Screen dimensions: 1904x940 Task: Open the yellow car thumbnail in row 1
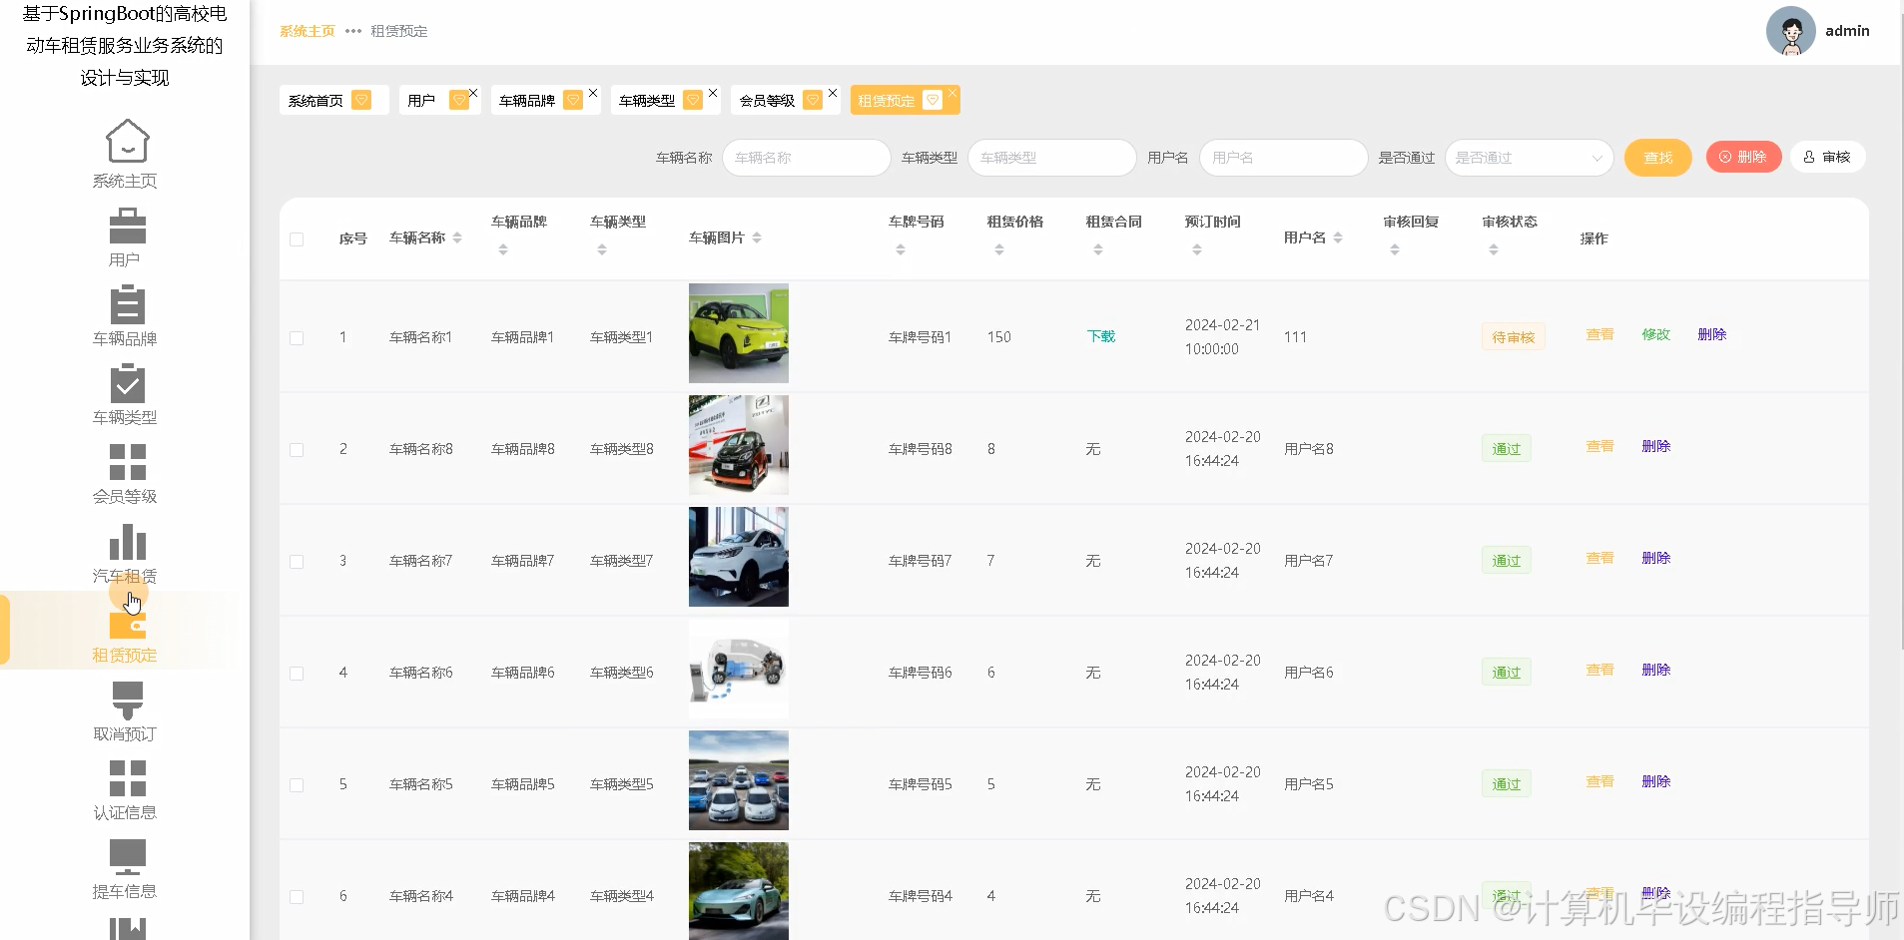(x=739, y=333)
